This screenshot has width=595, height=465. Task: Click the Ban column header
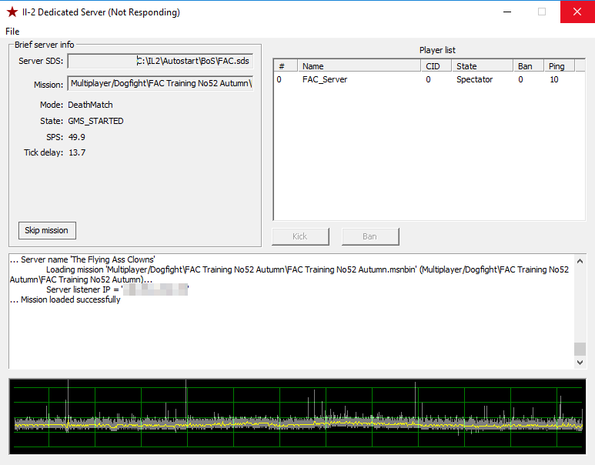[529, 66]
